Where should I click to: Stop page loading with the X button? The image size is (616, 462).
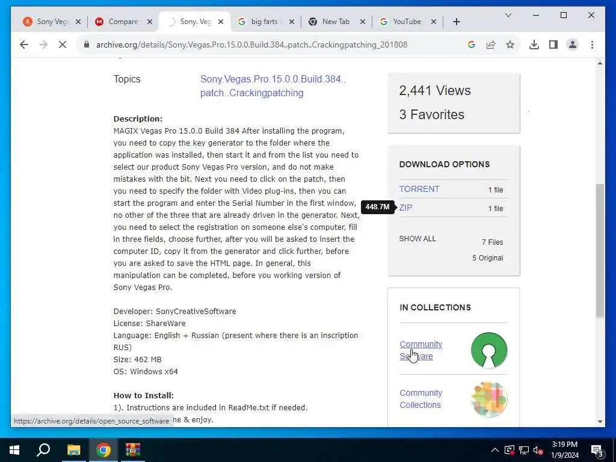click(63, 45)
